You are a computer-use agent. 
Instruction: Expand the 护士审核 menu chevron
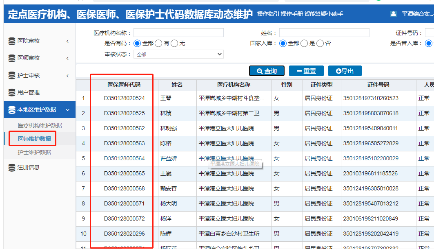coord(67,76)
